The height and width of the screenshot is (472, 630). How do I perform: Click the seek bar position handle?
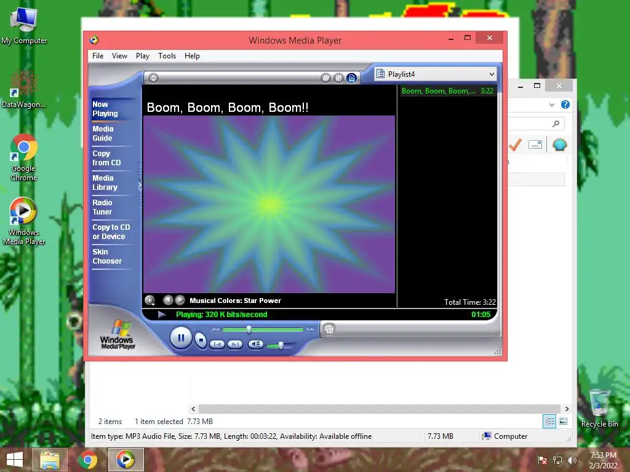tap(249, 329)
